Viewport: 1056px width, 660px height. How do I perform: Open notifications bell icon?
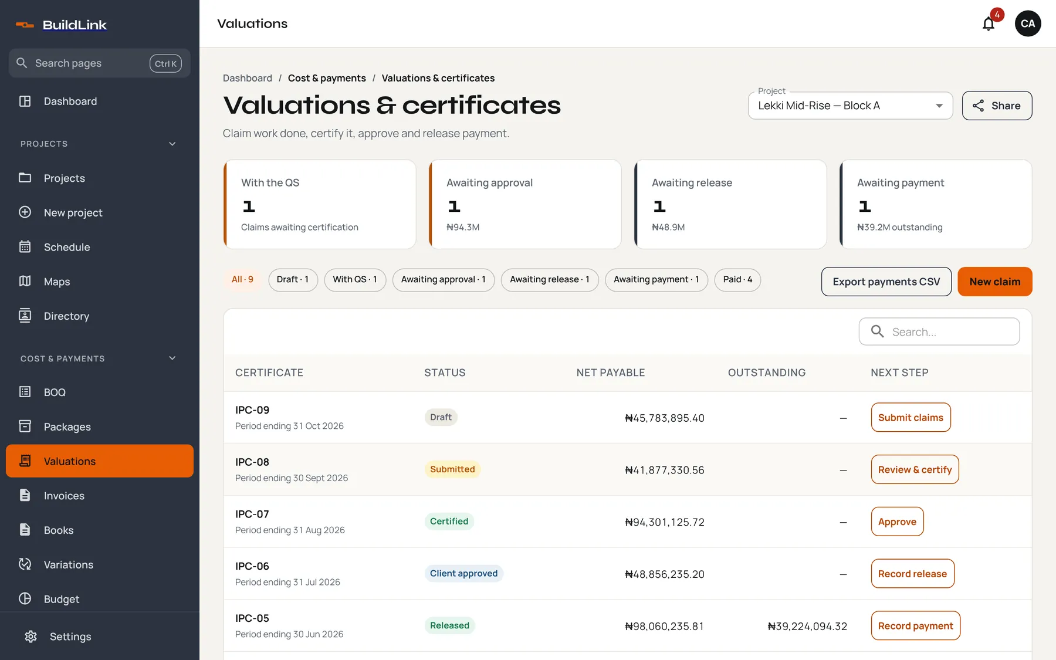tap(989, 24)
